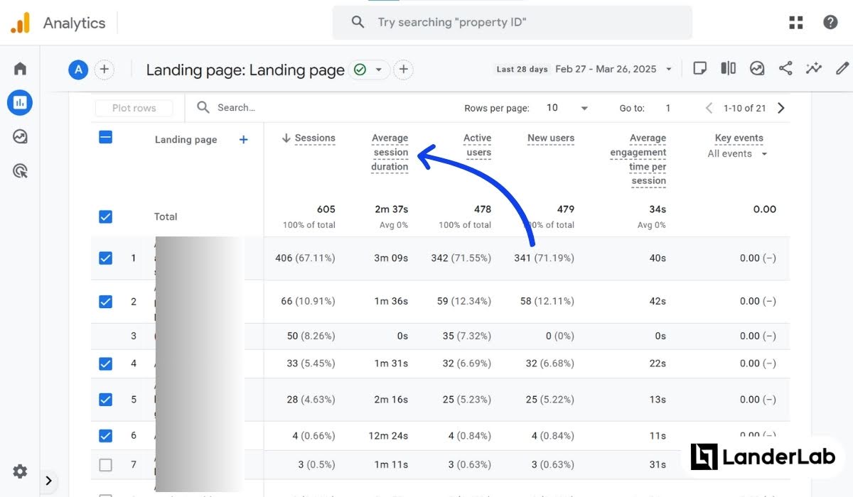Click the '50 (8.26%)' sessions cell
This screenshot has height=497, width=853.
pyautogui.click(x=311, y=336)
